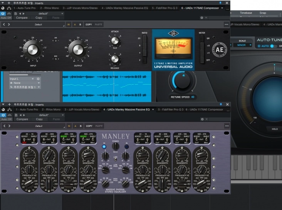Open the MINOR scale dropdown in Auto-Tune
Viewport: 282px width, 210px height.
(242, 45)
